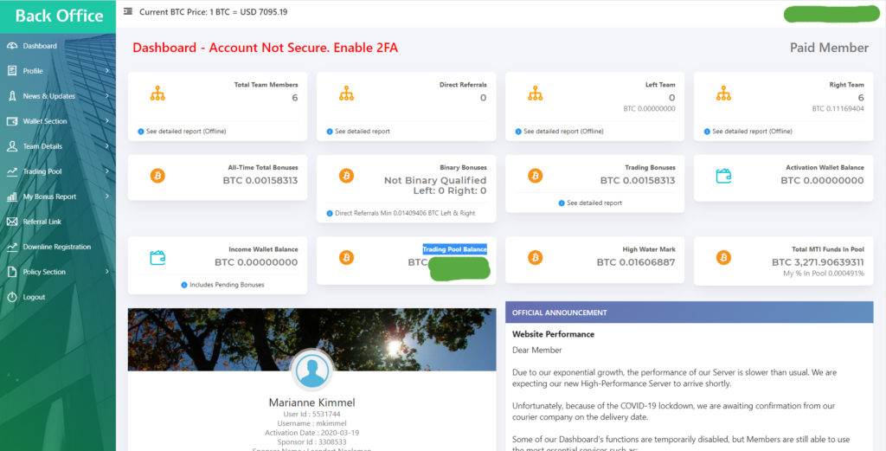Viewport: 886px width, 451px height.
Task: Click the News & Updates icon
Action: click(x=12, y=96)
